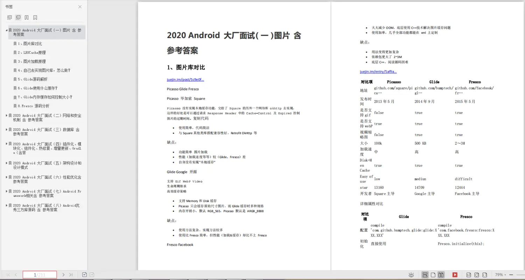Image resolution: width=525 pixels, height=280 pixels.
Task: Toggle two-page view
Action: point(441,275)
